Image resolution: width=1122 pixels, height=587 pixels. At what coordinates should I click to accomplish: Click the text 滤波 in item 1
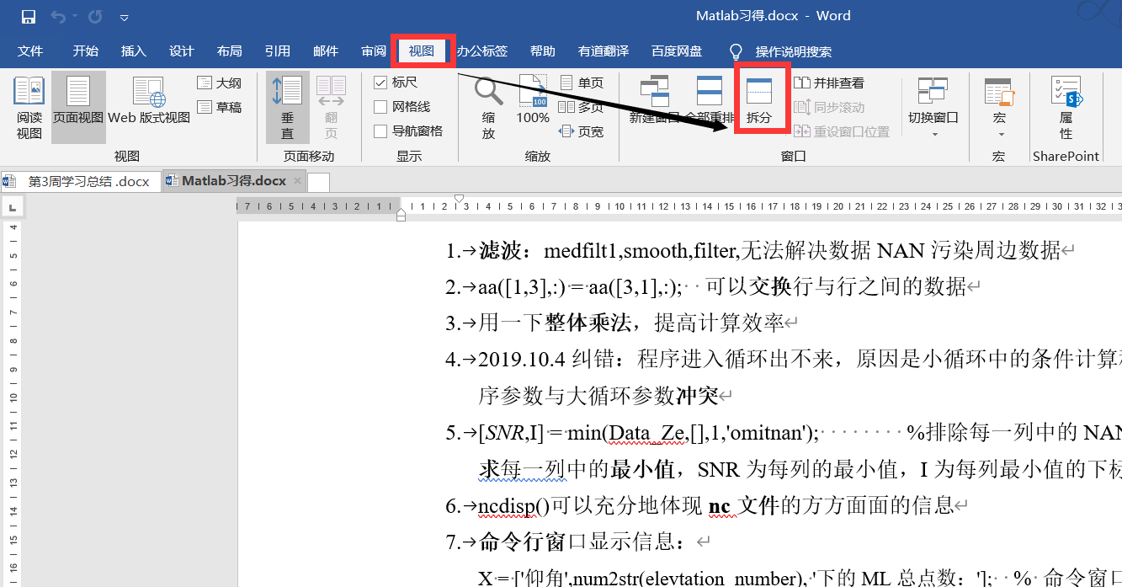501,250
